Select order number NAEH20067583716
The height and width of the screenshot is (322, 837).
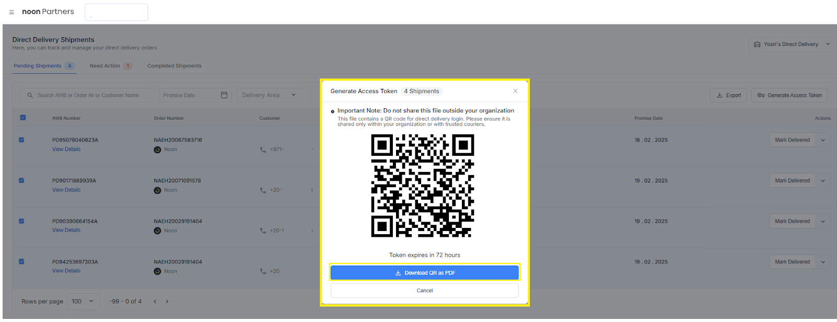tap(178, 140)
